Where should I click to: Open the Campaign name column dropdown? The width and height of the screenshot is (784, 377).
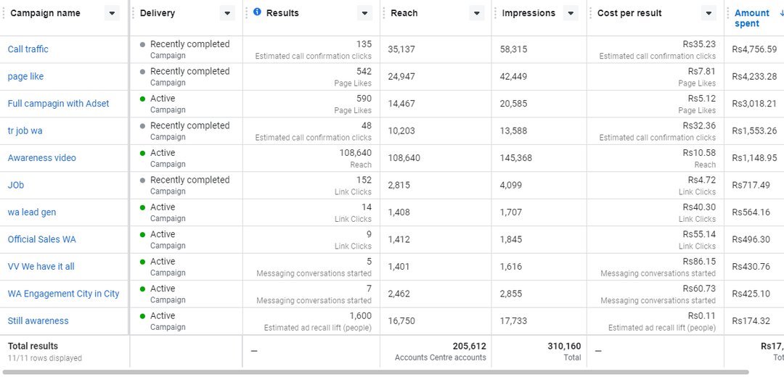click(x=112, y=14)
